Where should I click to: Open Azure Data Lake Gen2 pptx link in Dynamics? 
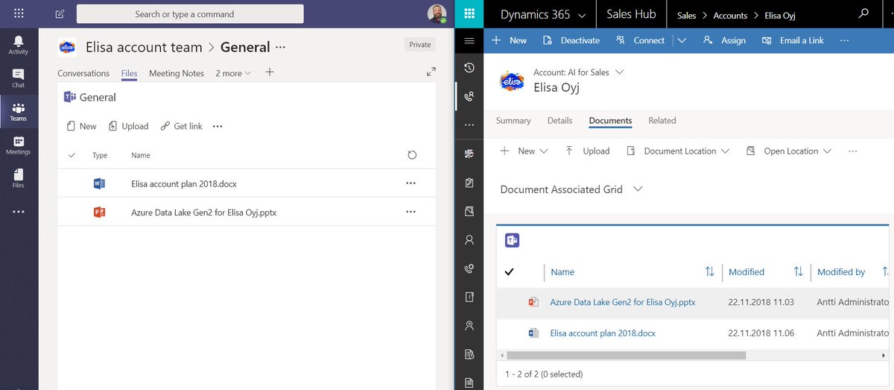623,302
